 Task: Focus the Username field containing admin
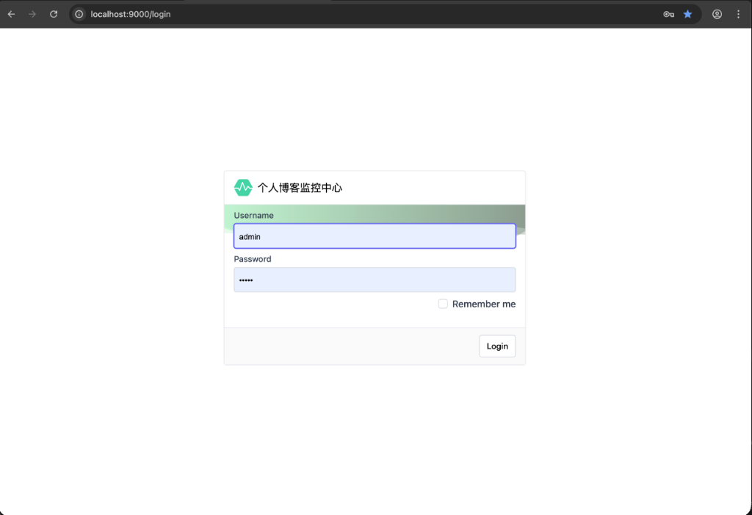[375, 236]
